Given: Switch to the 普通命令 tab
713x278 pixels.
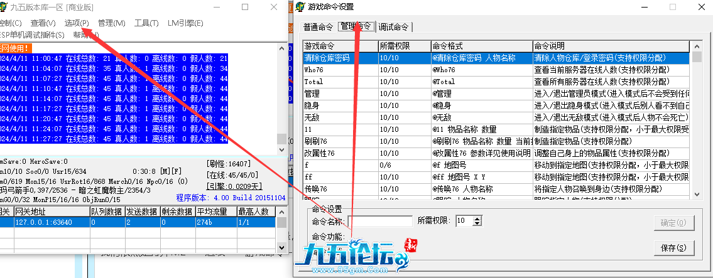Looking at the screenshot, I should point(318,27).
